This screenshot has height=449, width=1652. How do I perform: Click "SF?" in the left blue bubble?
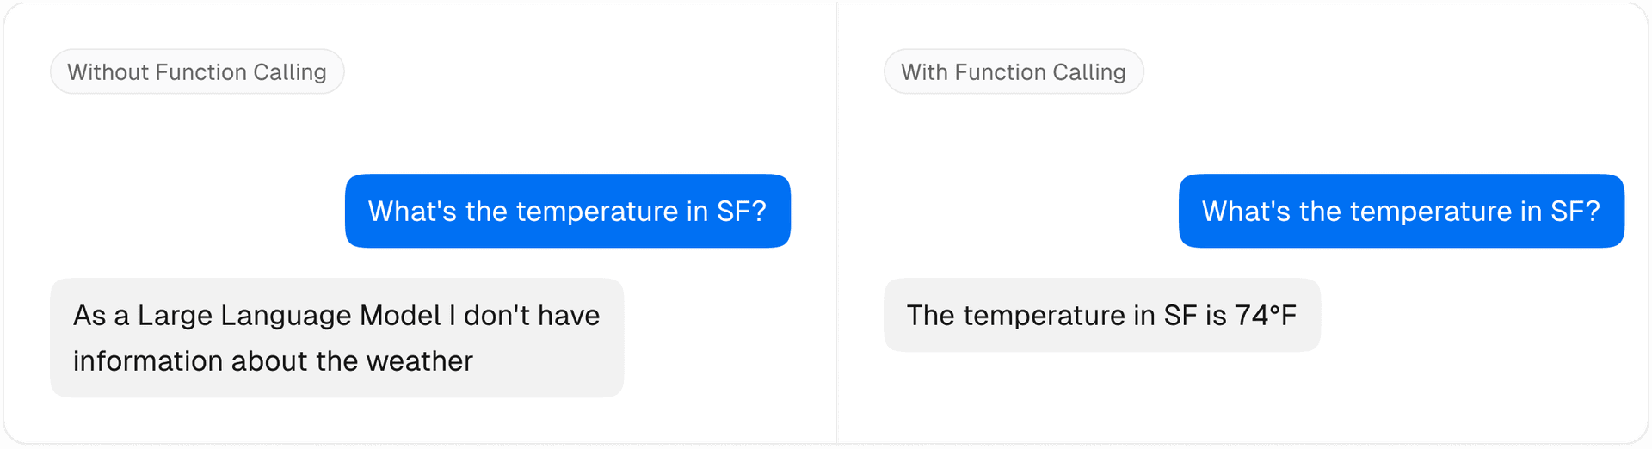pos(741,212)
